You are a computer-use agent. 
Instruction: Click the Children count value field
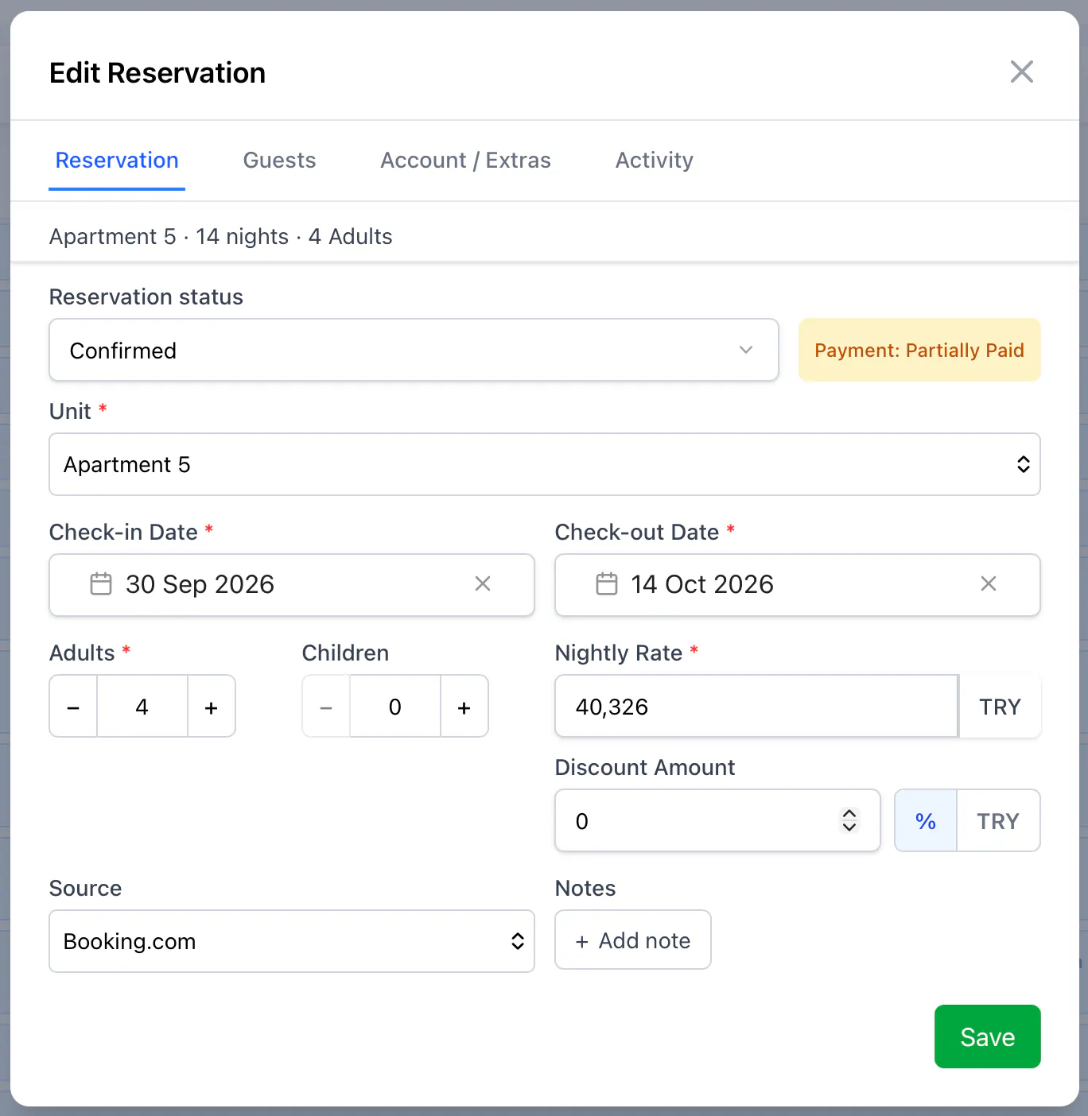tap(395, 707)
